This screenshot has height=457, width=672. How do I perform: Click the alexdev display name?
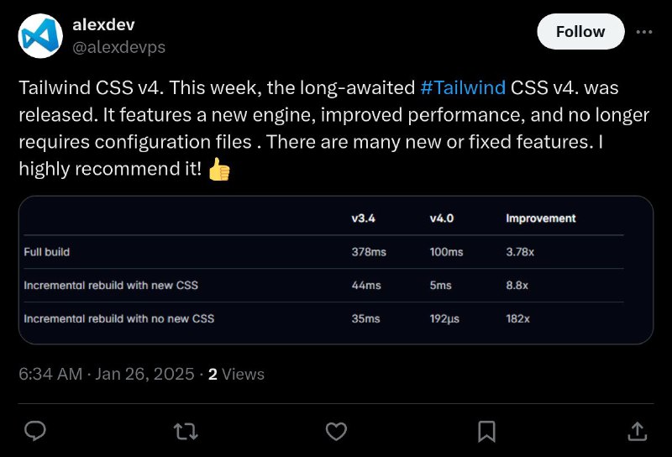click(x=103, y=24)
